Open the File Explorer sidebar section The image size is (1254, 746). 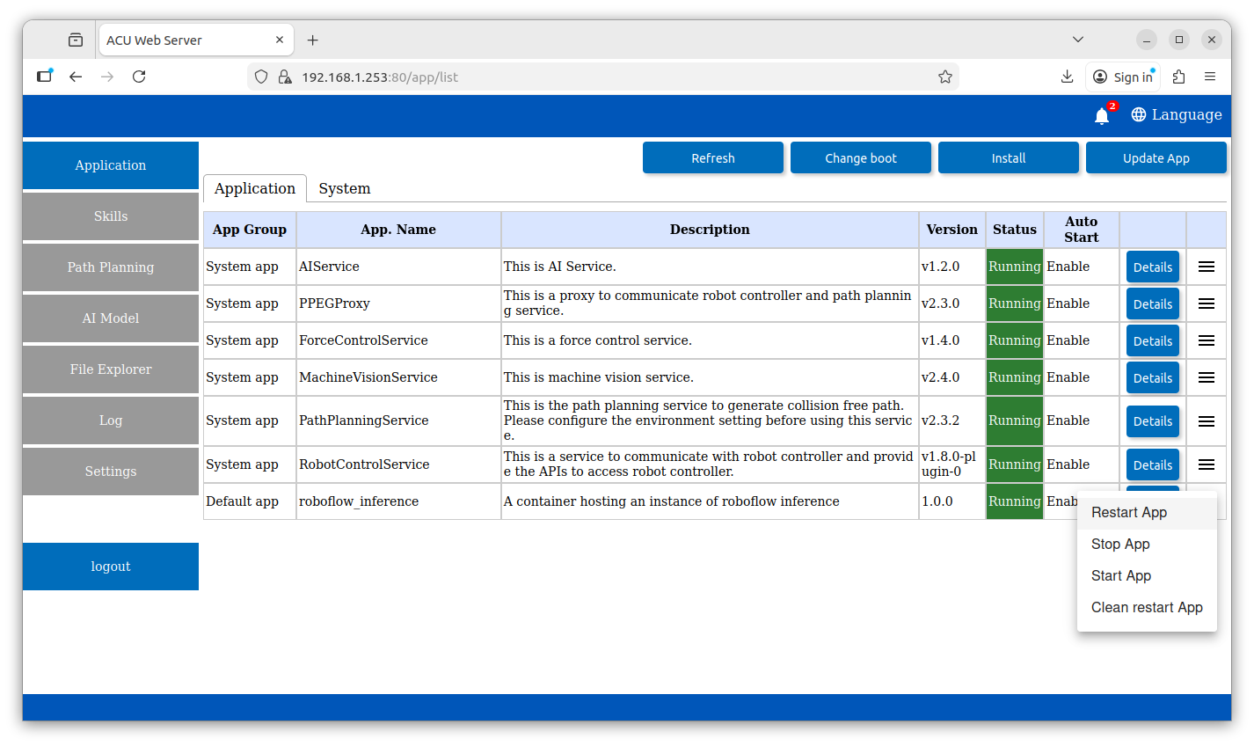tap(111, 369)
